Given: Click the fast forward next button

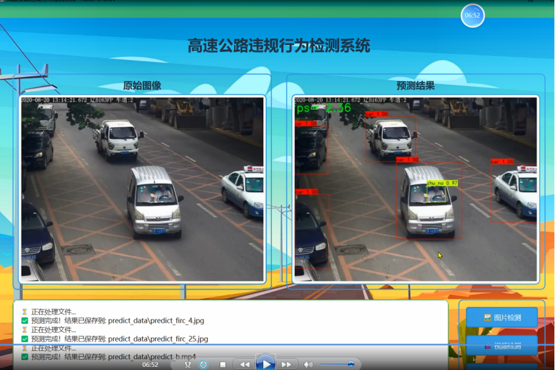Looking at the screenshot, I should [286, 364].
